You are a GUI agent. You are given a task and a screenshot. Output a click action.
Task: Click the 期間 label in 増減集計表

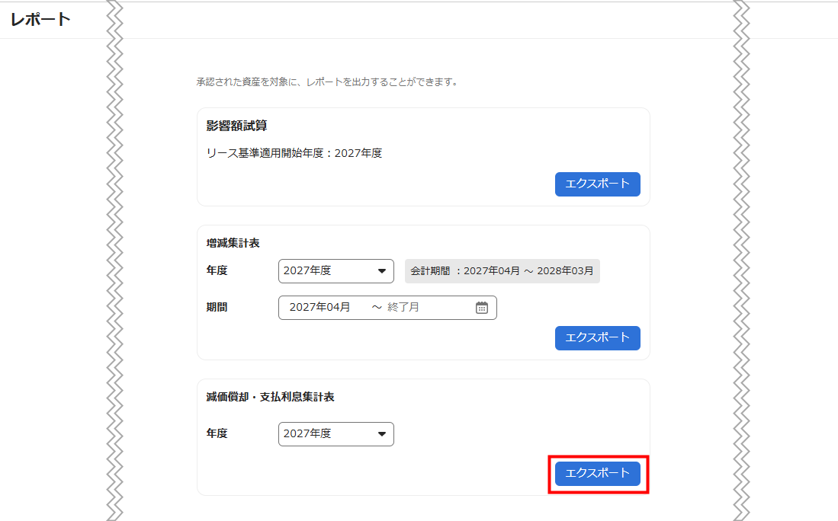pos(217,308)
